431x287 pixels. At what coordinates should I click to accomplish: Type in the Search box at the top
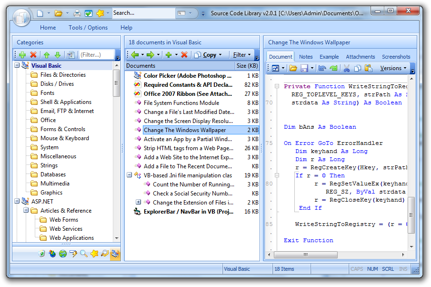(x=133, y=13)
